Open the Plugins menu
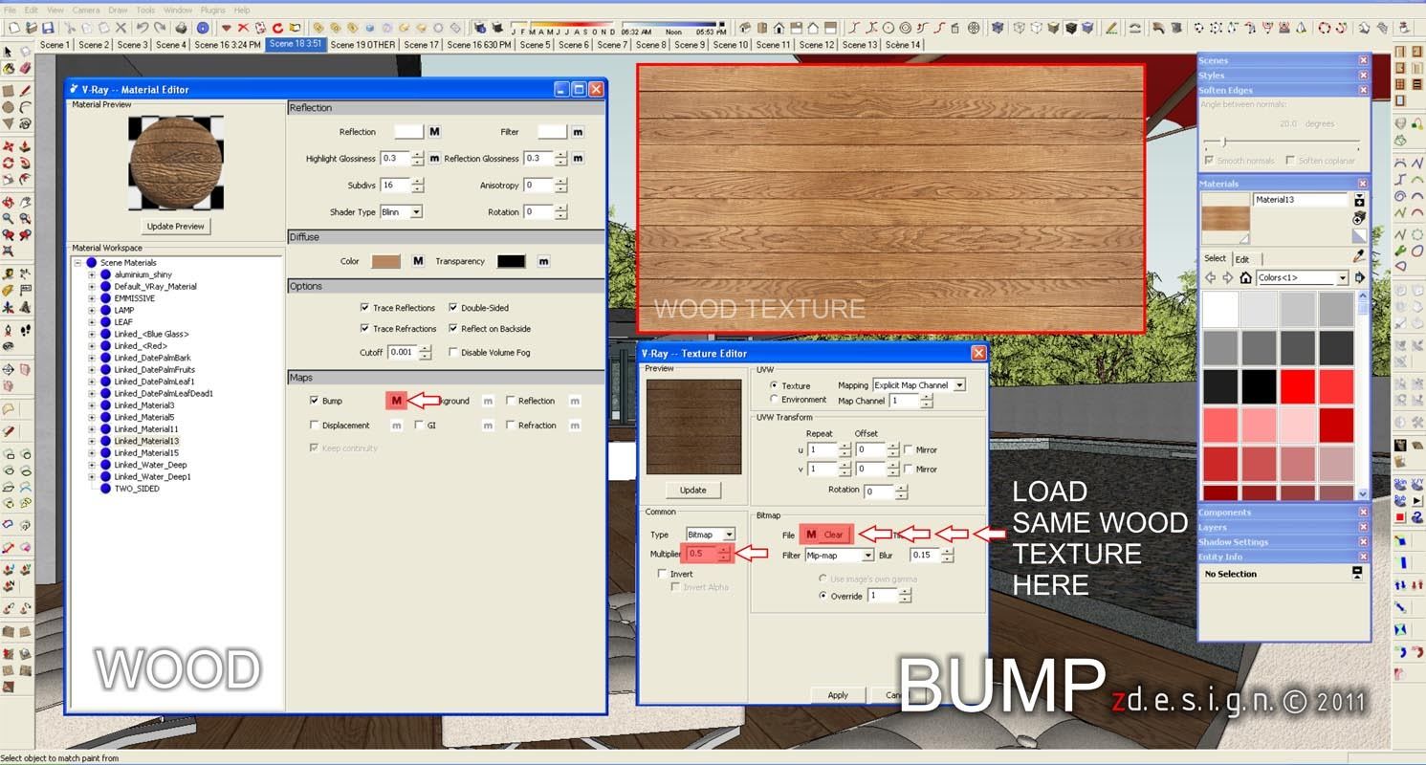 click(212, 10)
